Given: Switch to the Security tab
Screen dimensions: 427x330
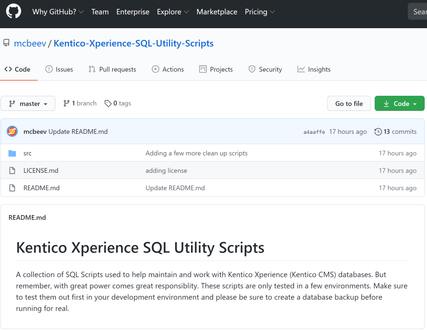Looking at the screenshot, I should point(265,69).
